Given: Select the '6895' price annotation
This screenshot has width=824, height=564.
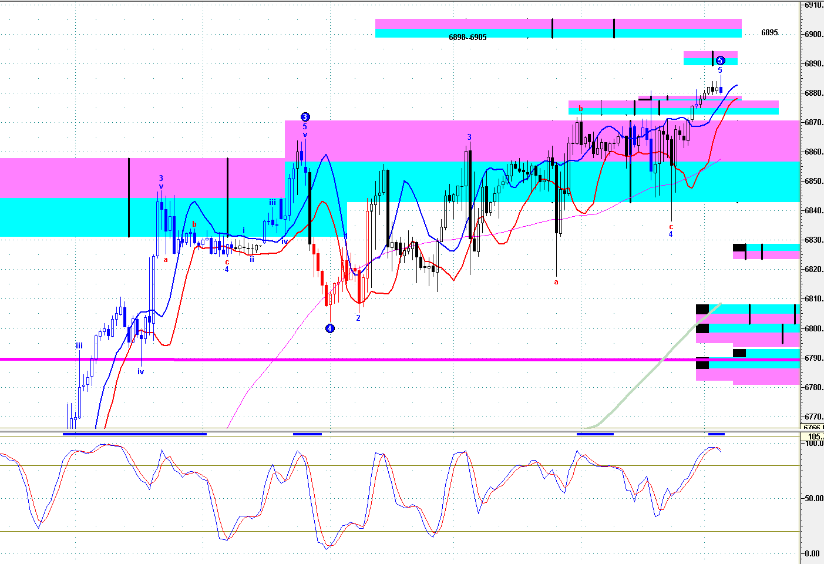Looking at the screenshot, I should (769, 33).
